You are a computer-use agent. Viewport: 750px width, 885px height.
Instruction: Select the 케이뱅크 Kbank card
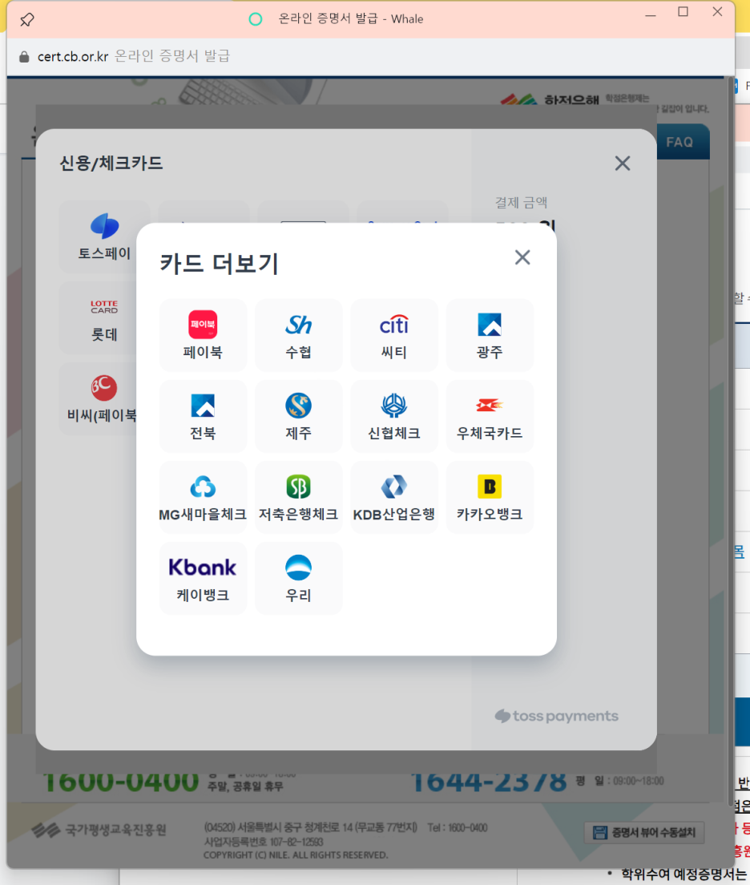pyautogui.click(x=203, y=578)
